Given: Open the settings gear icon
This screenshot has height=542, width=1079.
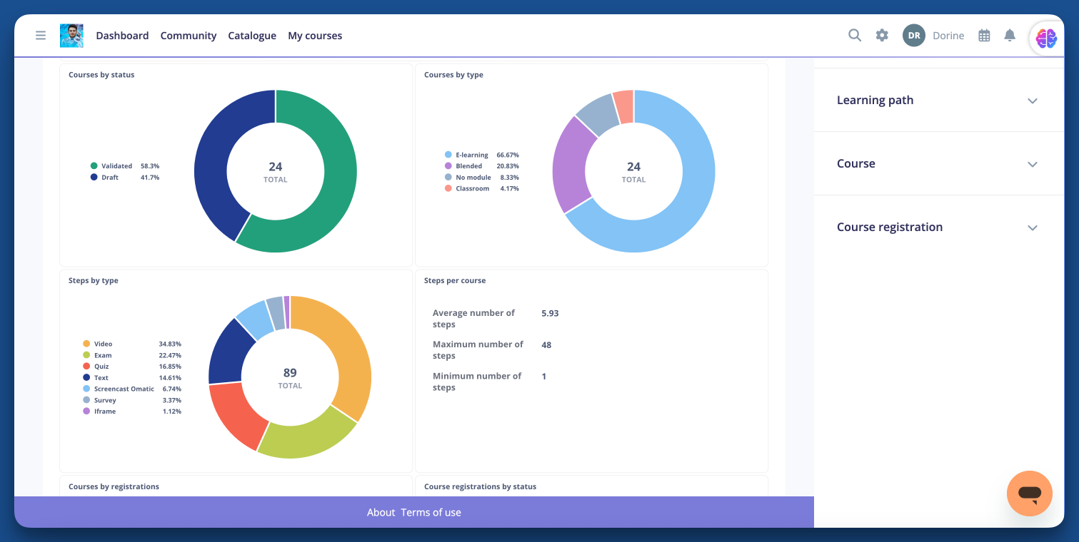Looking at the screenshot, I should click(x=882, y=35).
